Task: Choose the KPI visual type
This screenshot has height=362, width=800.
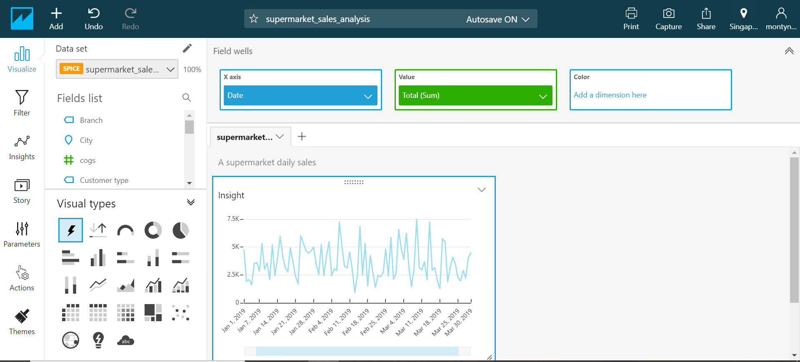Action: point(98,230)
